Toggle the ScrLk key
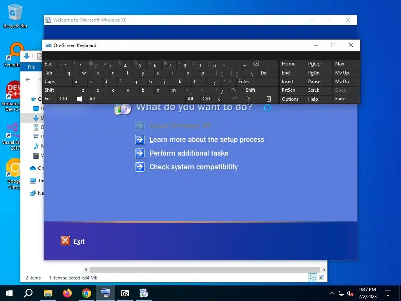Screen dimensions: 401x301 tap(319, 90)
